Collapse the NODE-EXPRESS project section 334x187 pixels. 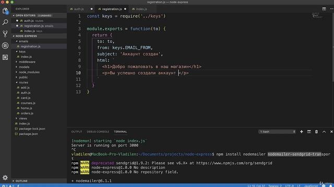coord(26,36)
